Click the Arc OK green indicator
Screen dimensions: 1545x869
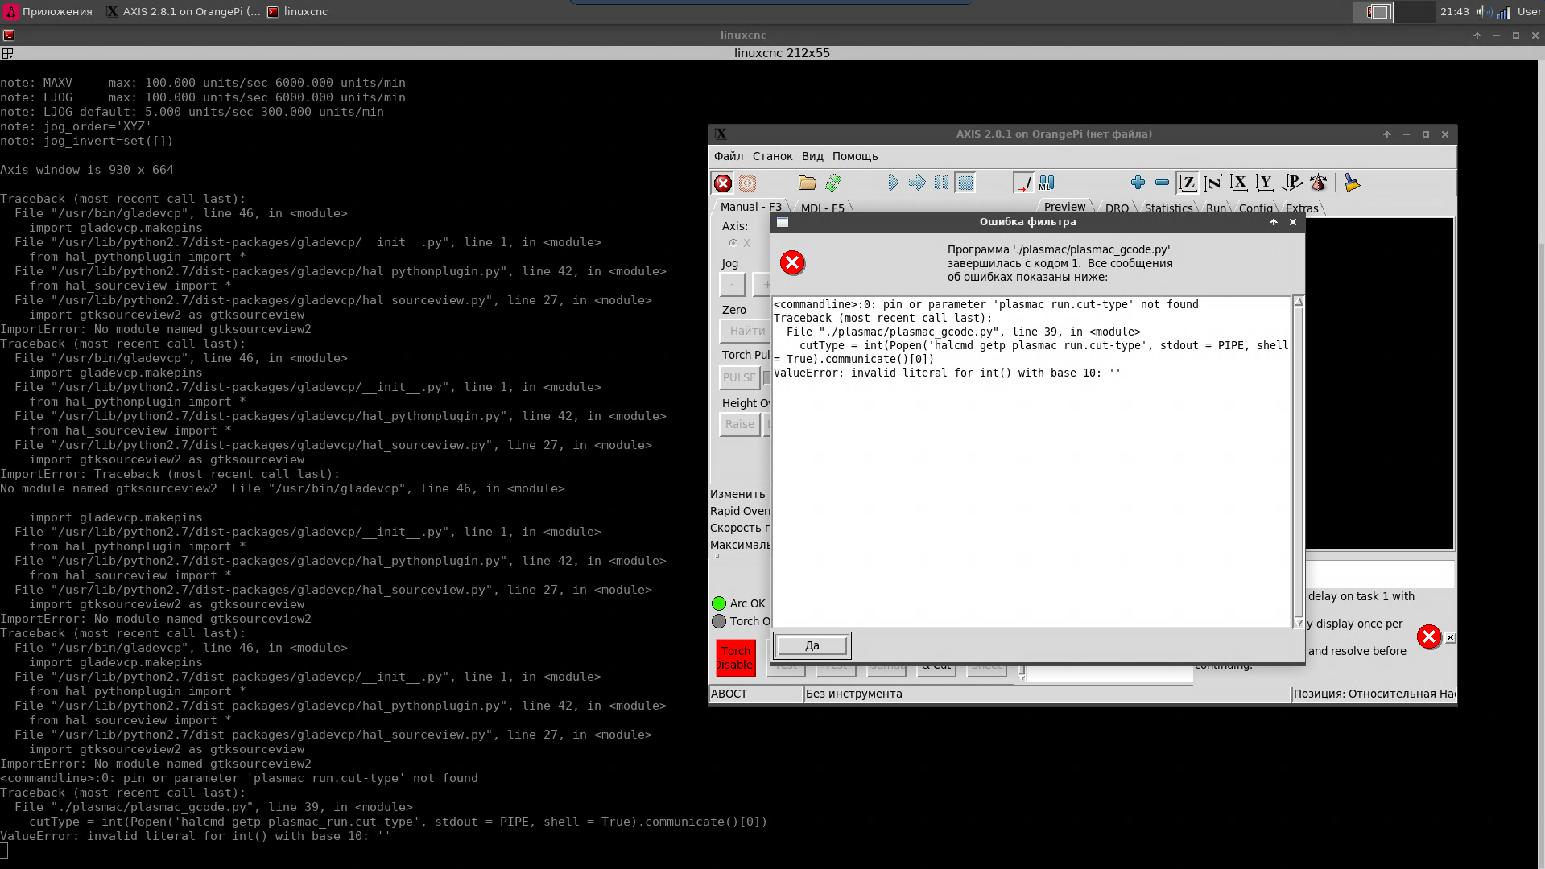pyautogui.click(x=719, y=603)
